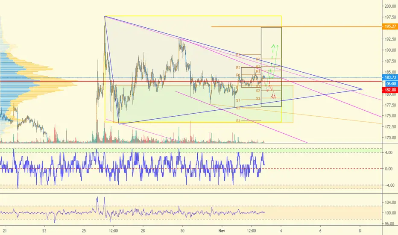Click the triangle apex where blue lines converge

(362, 89)
